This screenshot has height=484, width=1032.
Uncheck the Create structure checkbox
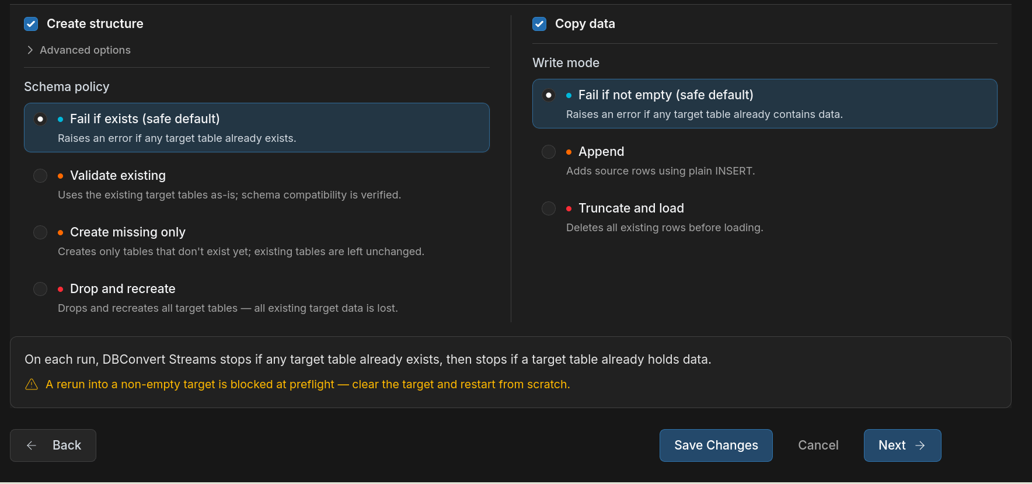coord(31,24)
